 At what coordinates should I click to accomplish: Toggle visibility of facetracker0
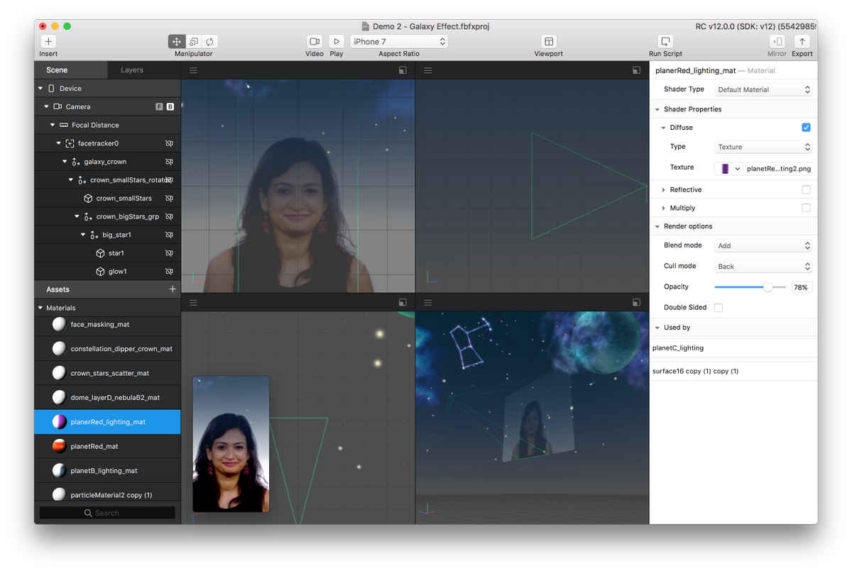point(169,143)
